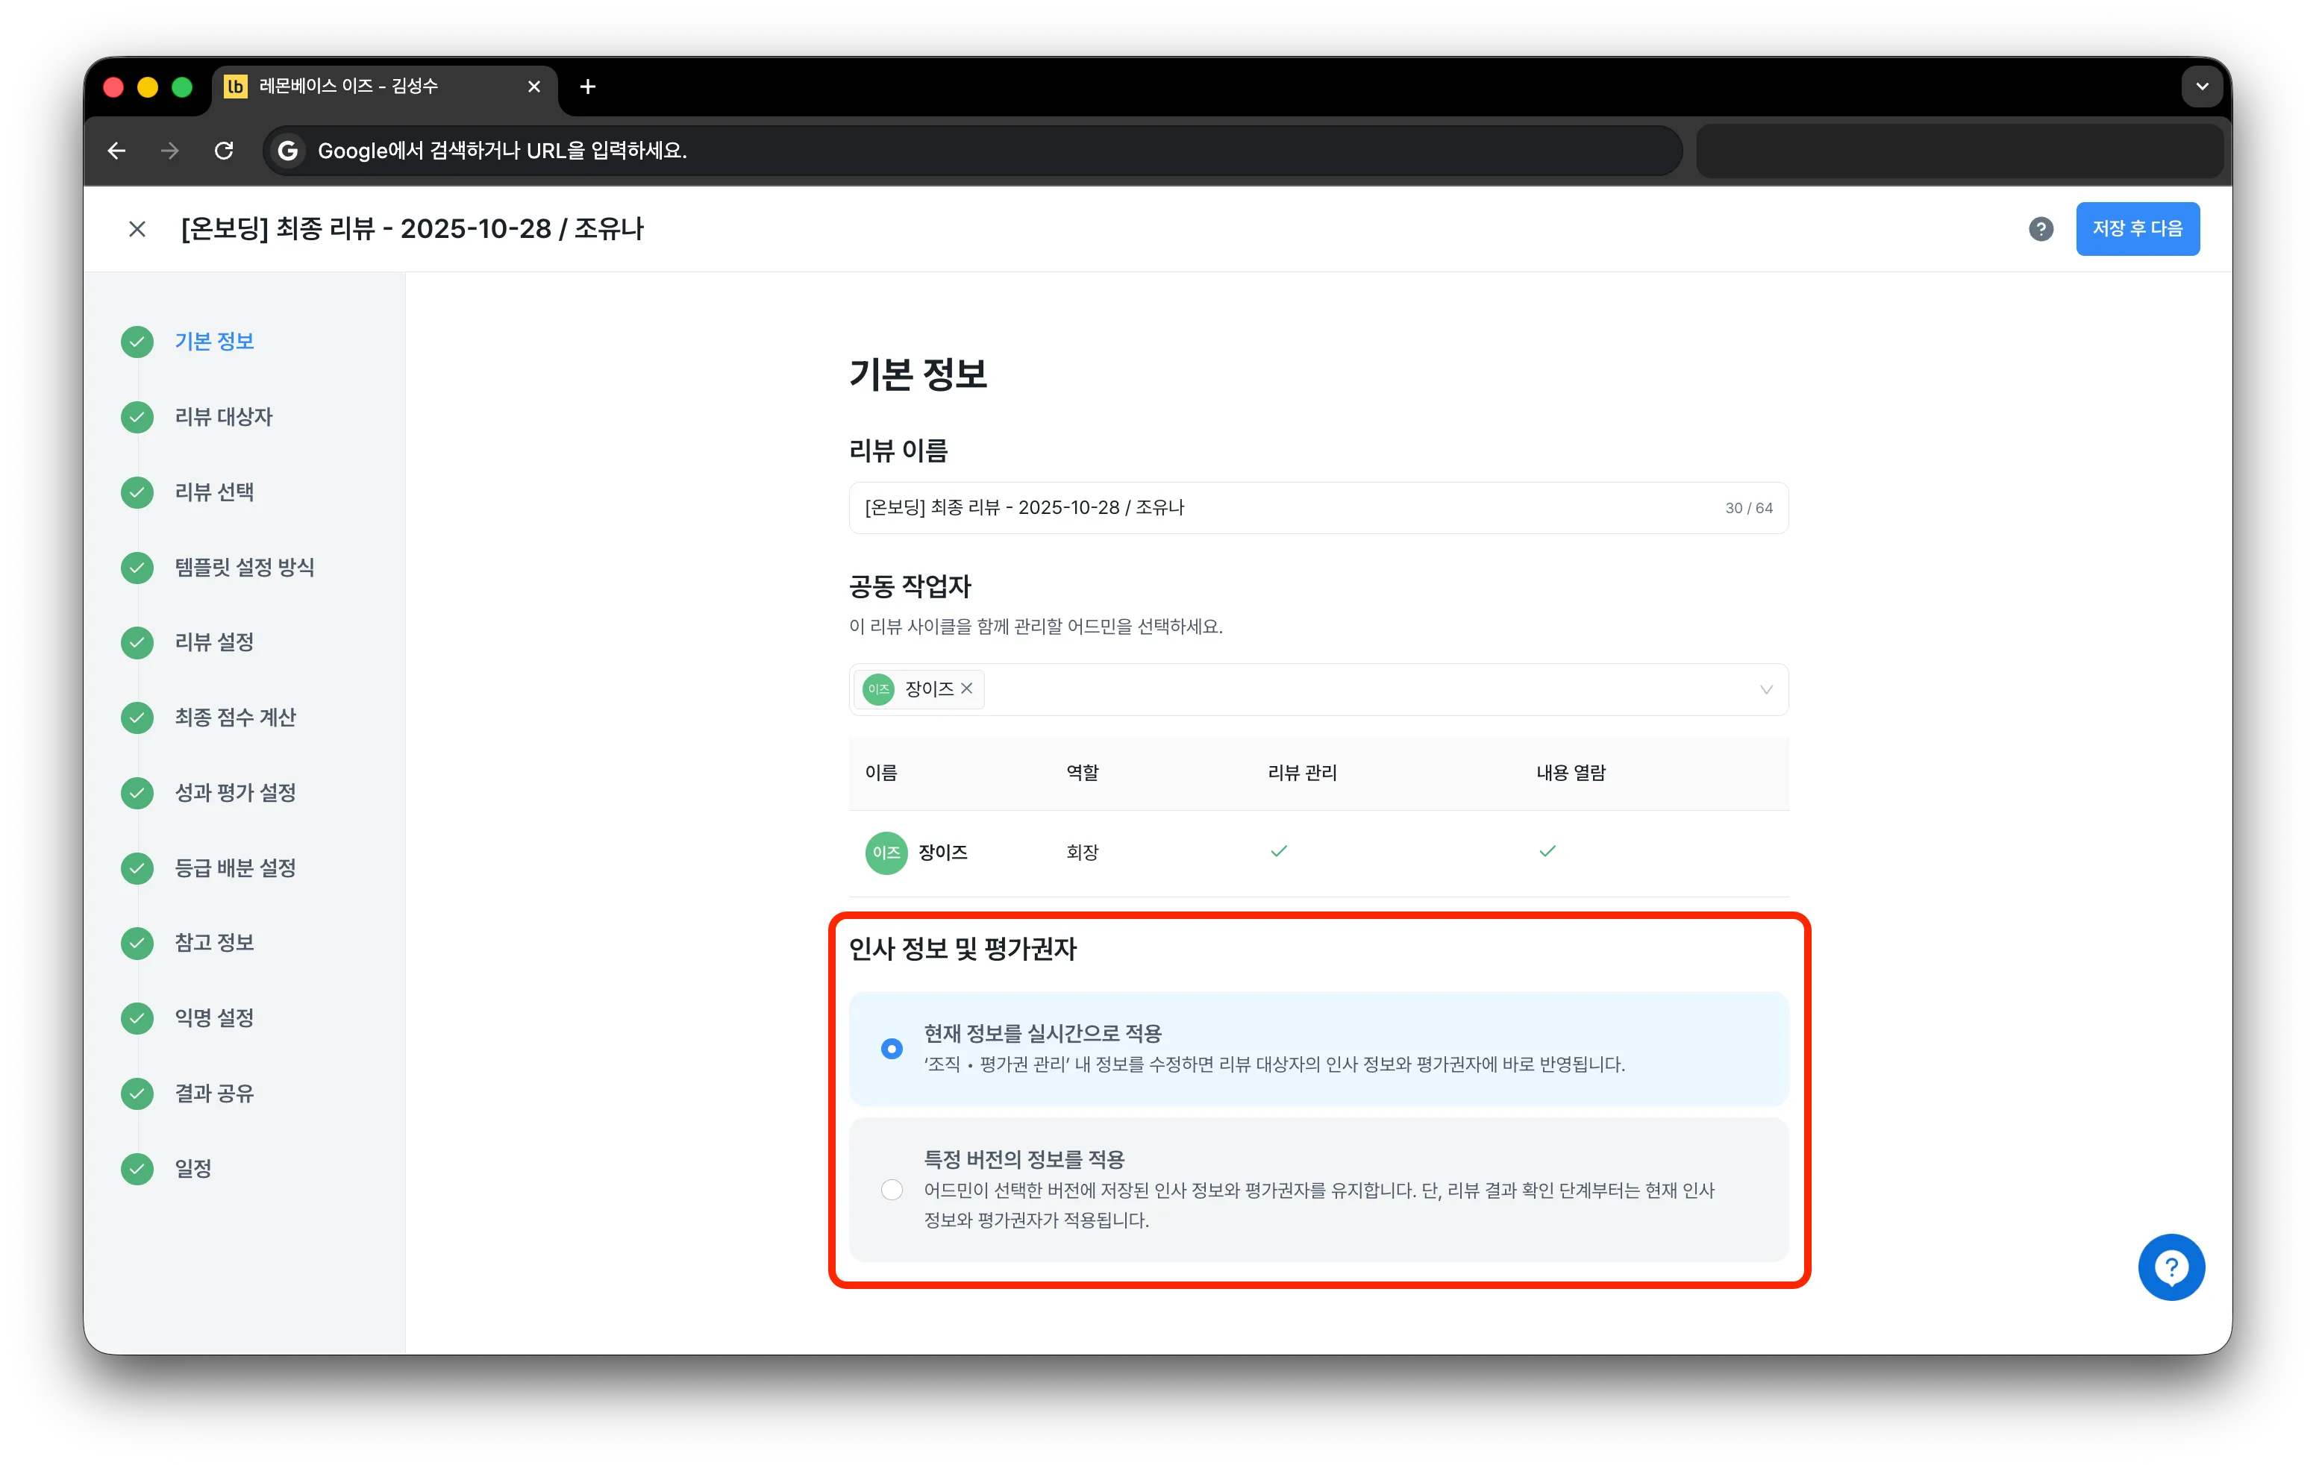Reload the page with refresh icon

[x=224, y=151]
